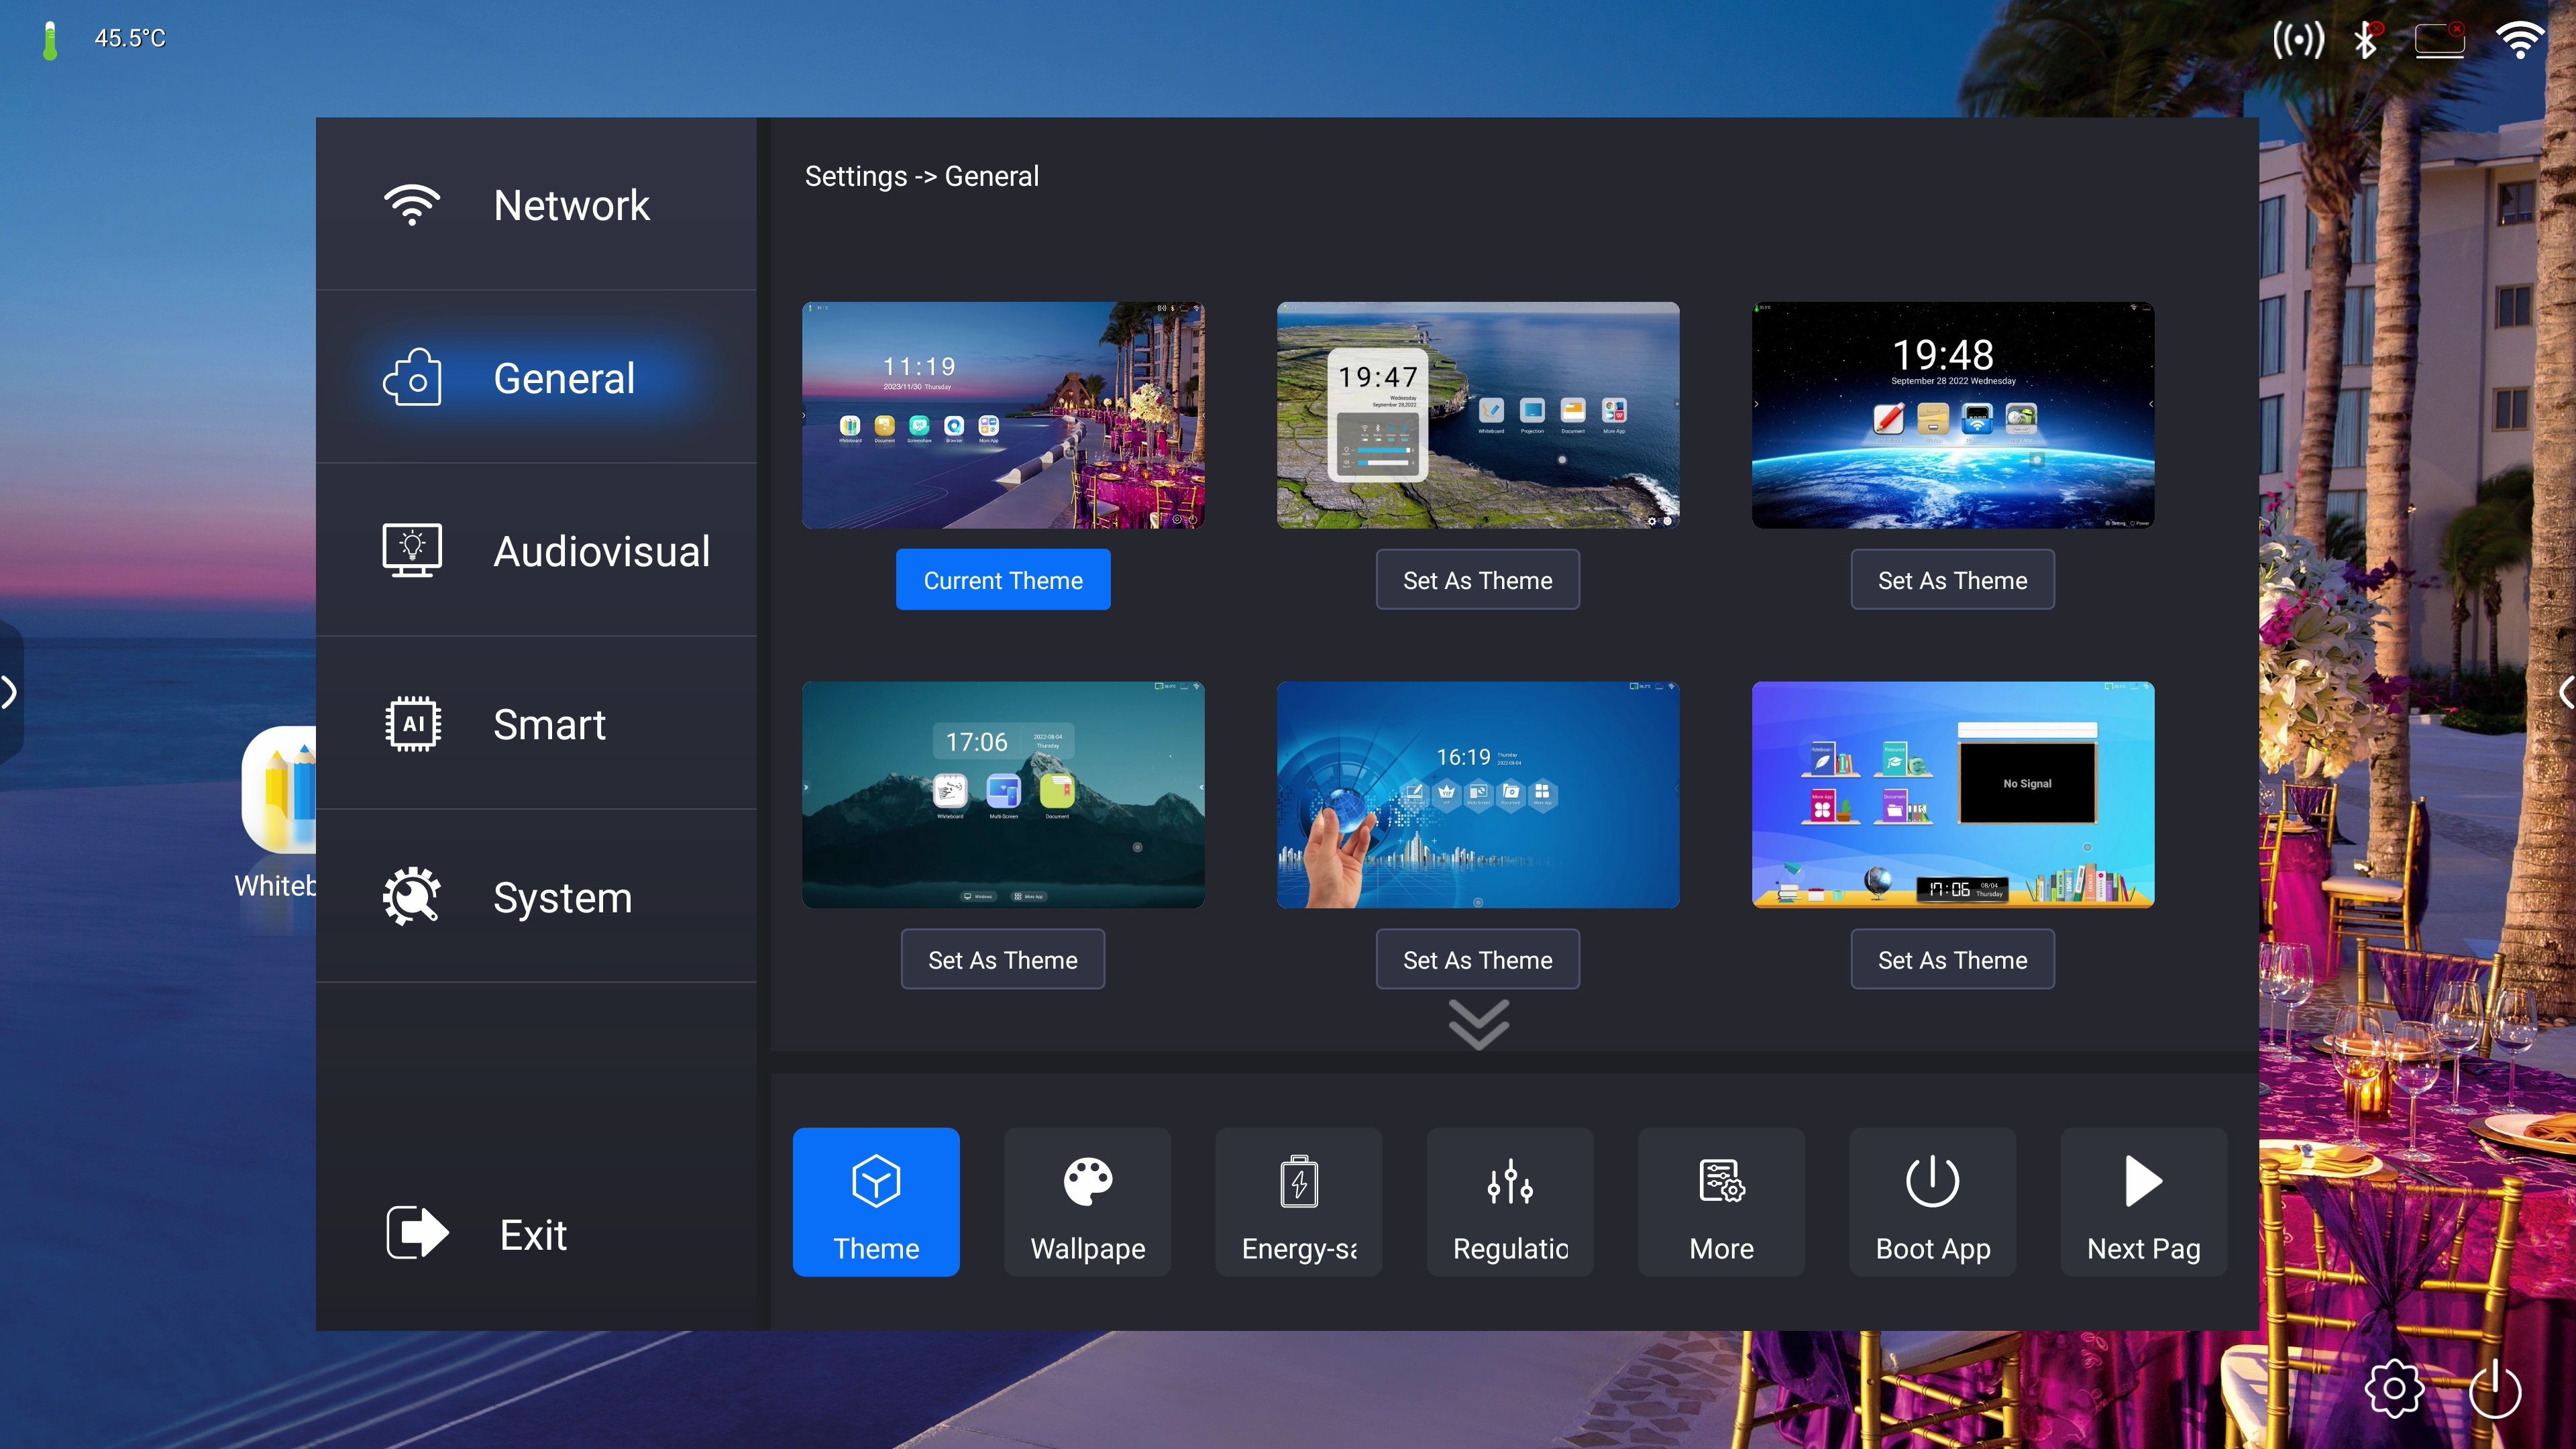Open the Boot App tile

click(1932, 1201)
